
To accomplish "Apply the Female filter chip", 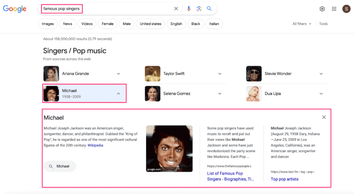I will click(x=108, y=24).
